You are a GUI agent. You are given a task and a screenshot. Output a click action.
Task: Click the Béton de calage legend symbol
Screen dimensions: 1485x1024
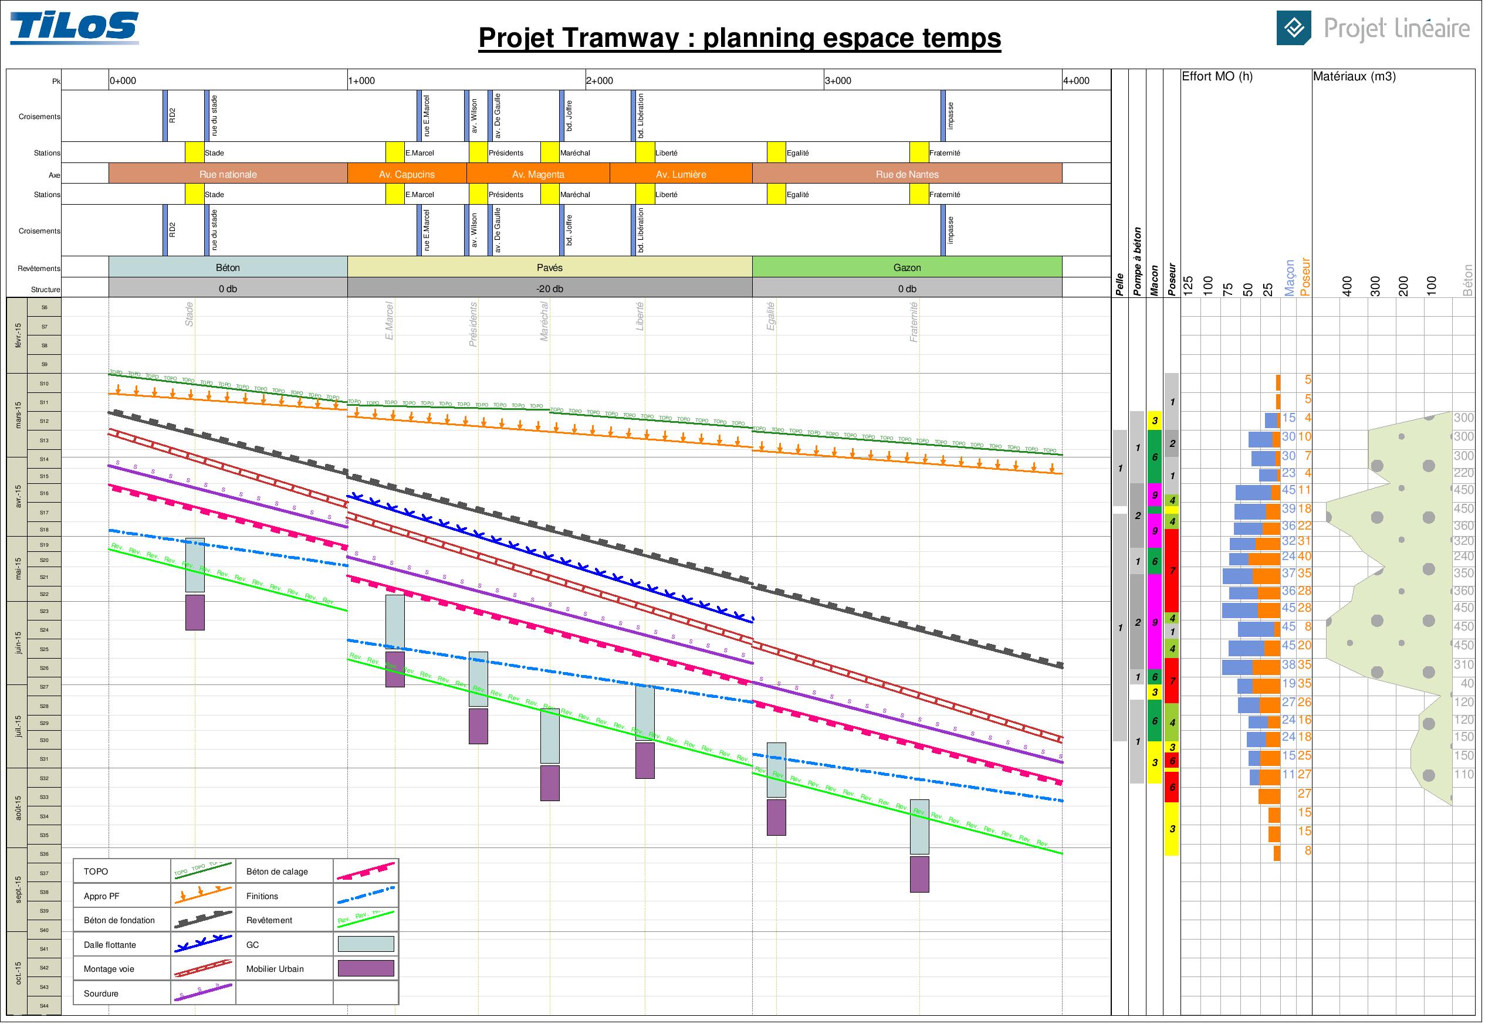pyautogui.click(x=366, y=871)
